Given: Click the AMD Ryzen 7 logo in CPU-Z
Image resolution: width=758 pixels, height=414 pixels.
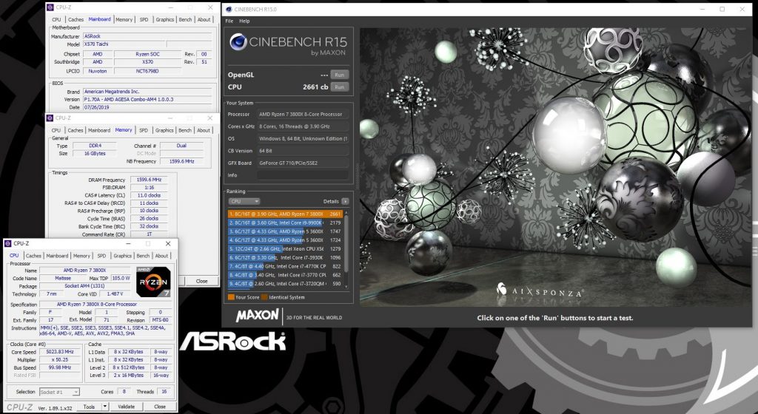Looking at the screenshot, I should pyautogui.click(x=153, y=282).
